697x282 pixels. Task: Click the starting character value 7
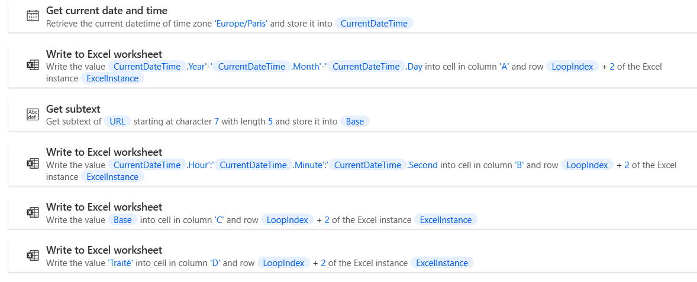coord(217,122)
